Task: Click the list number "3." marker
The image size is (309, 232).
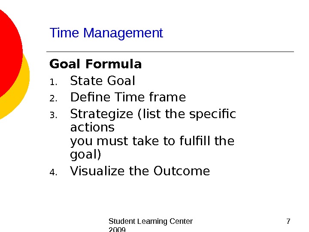Action: 53,116
